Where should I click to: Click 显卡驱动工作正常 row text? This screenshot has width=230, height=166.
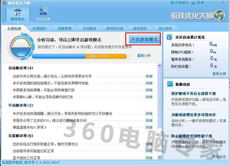[x=26, y=158]
